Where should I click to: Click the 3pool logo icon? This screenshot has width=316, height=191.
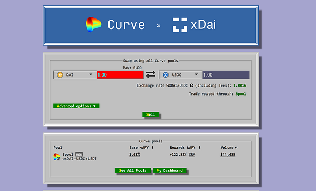click(57, 157)
